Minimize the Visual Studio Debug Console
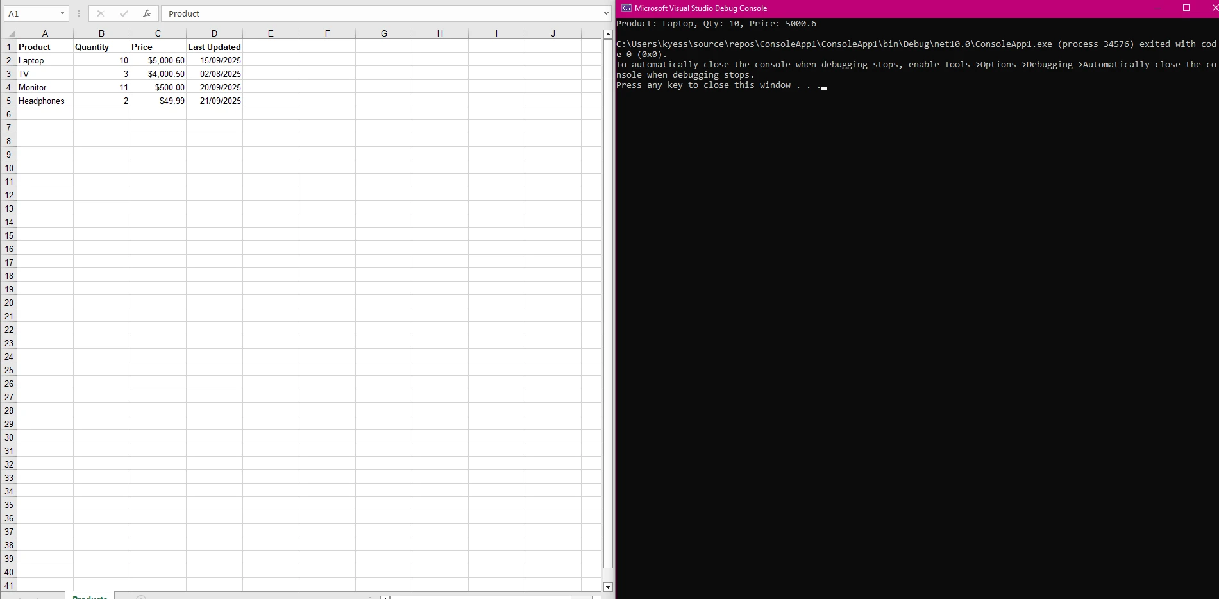1219x599 pixels. click(x=1157, y=8)
